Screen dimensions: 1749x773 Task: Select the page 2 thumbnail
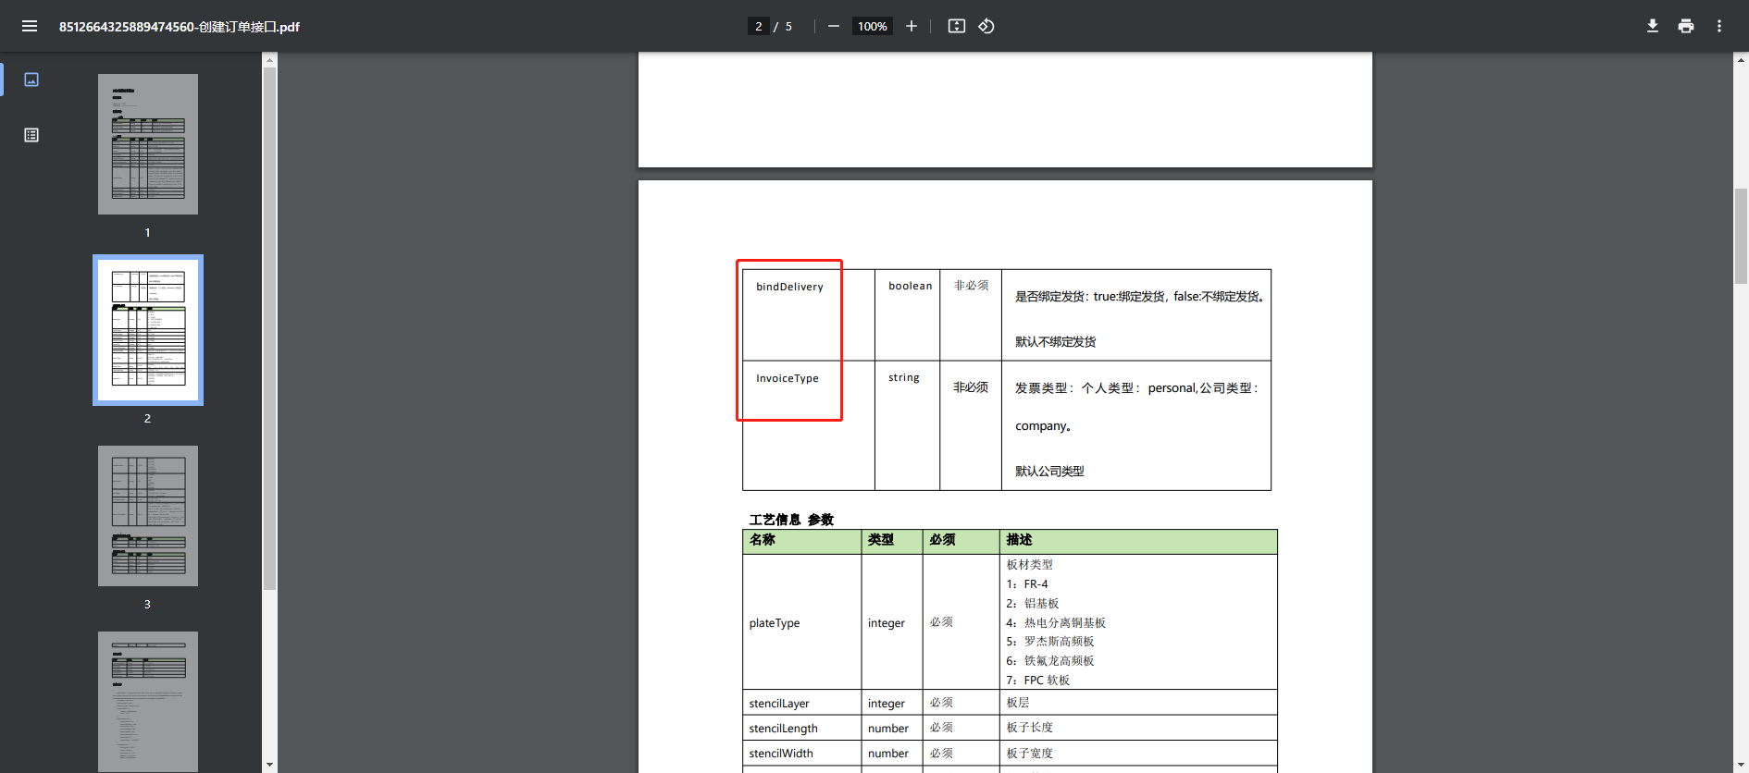(148, 330)
